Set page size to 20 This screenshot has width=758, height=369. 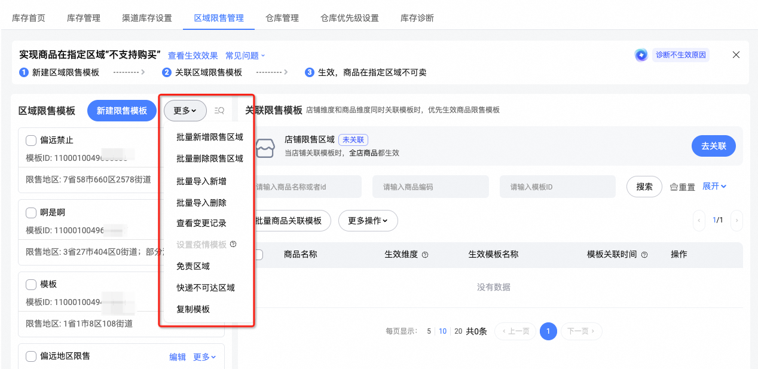(459, 331)
